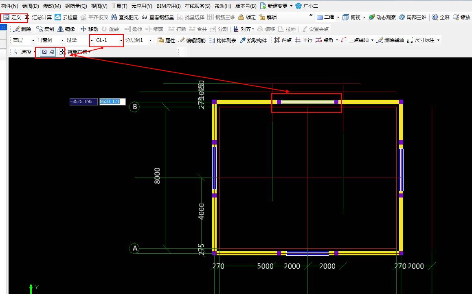This screenshot has height=294, width=472.
Task: Click the 锁定 lock icon
Action: click(x=247, y=18)
